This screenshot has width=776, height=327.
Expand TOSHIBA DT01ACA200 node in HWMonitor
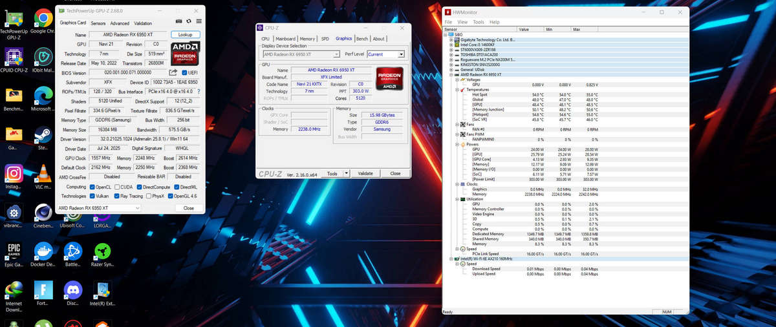451,54
